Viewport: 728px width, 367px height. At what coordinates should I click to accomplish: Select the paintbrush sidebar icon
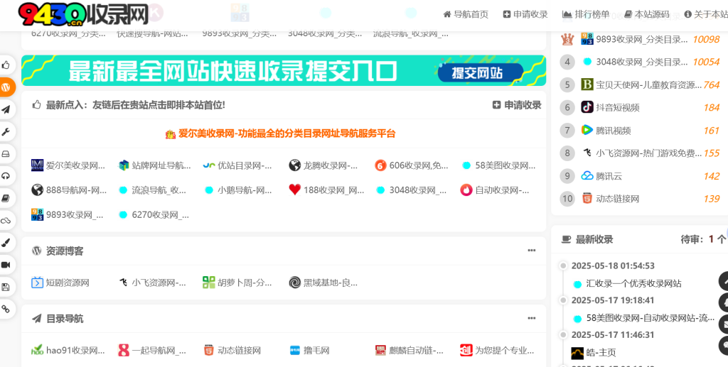tap(6, 243)
